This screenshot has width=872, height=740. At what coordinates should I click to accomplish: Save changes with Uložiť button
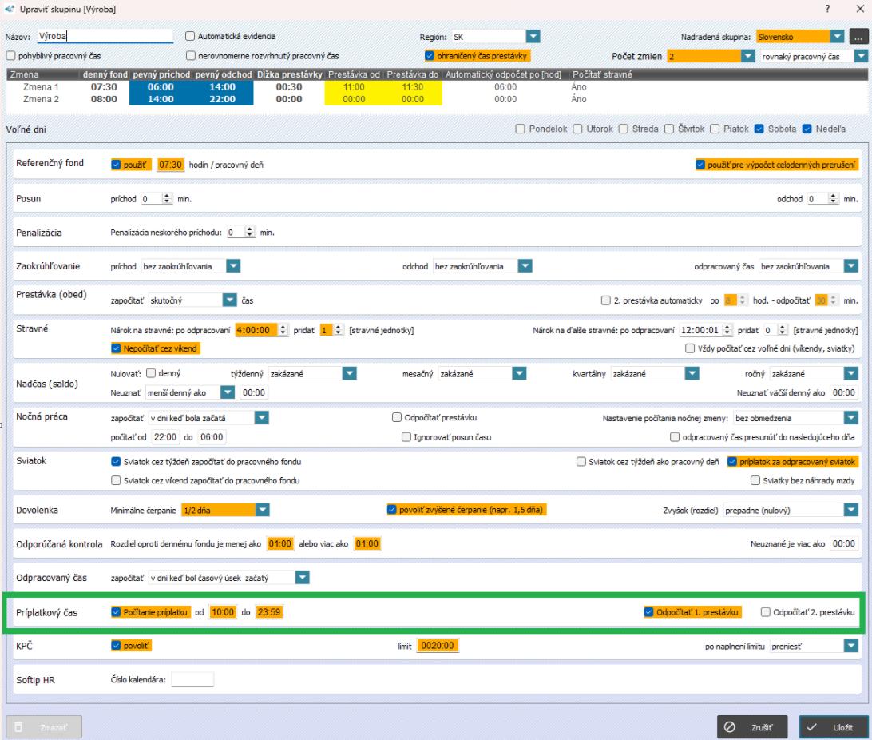[833, 727]
